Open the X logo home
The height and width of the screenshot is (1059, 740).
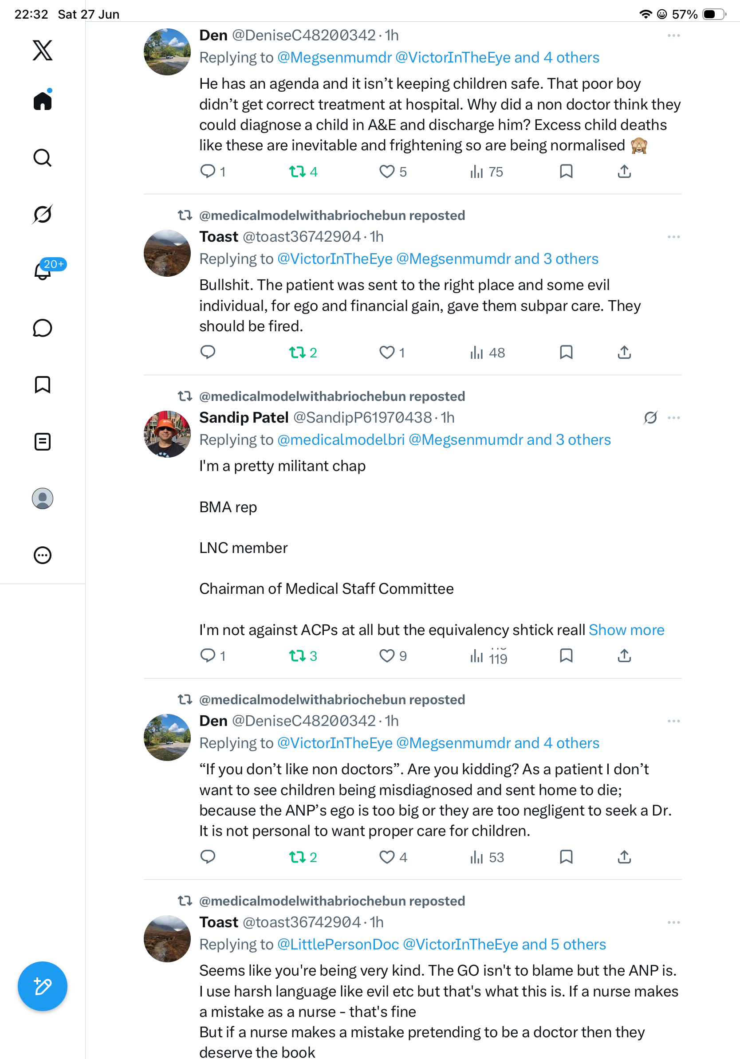pos(43,50)
